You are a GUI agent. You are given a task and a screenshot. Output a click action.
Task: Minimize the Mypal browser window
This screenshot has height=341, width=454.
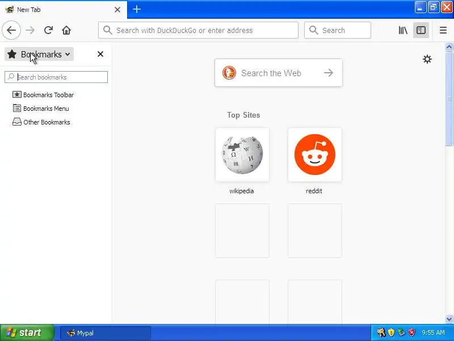(420, 7)
